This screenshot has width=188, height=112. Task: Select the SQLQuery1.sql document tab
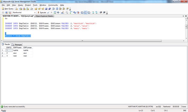click(x=18, y=16)
